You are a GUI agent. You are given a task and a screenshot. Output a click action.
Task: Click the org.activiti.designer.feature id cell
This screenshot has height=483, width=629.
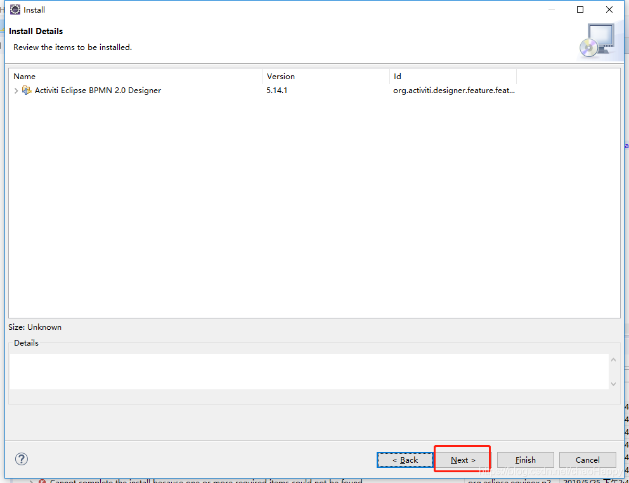point(454,91)
